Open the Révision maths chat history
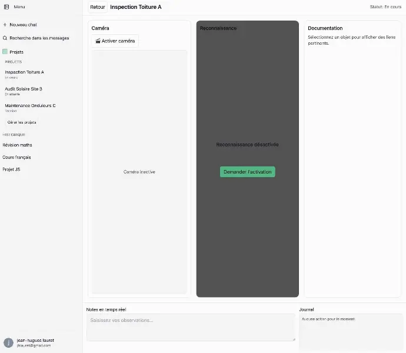This screenshot has width=406, height=353. pyautogui.click(x=17, y=145)
